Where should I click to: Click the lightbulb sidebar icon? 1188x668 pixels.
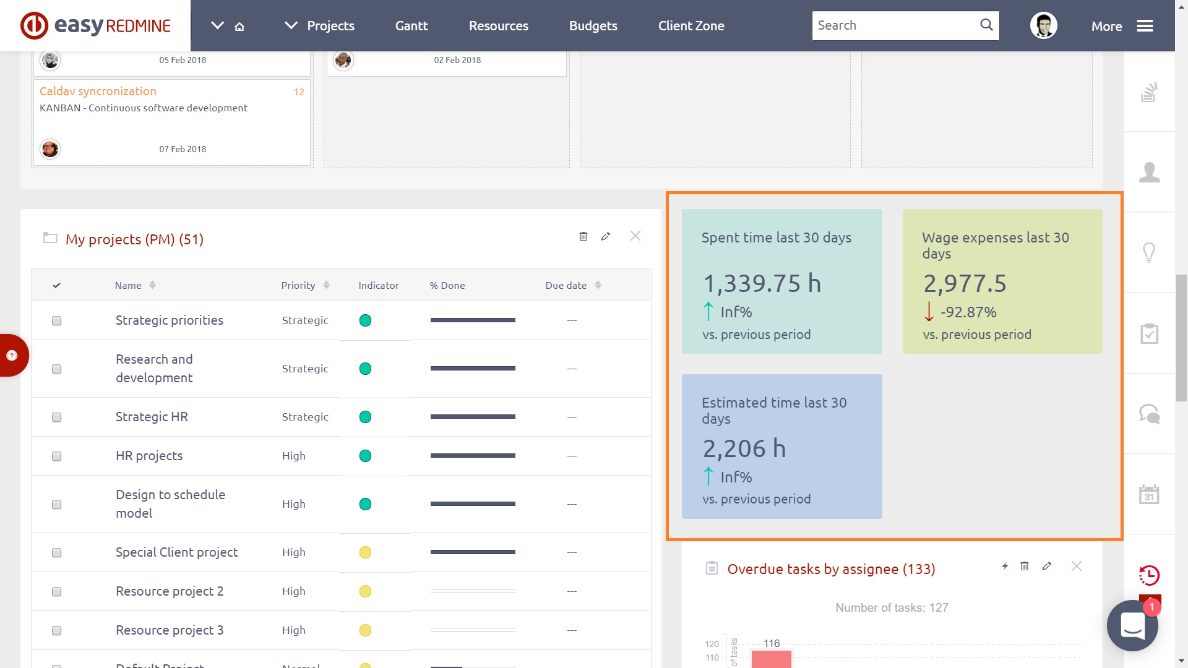point(1149,252)
